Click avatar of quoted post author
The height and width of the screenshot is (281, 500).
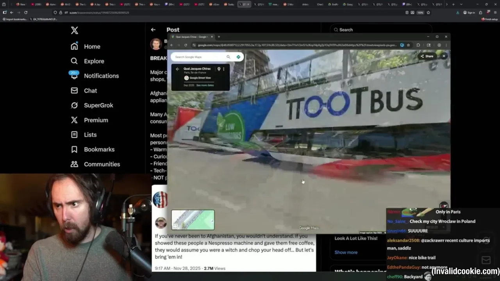click(161, 223)
